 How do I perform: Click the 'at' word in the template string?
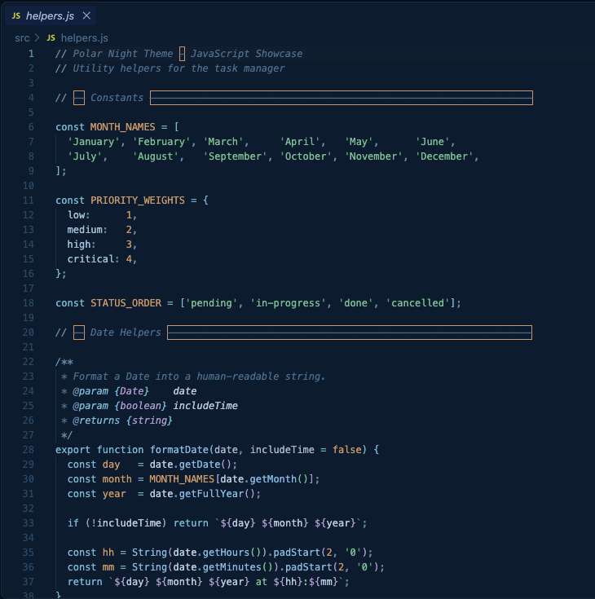[262, 582]
